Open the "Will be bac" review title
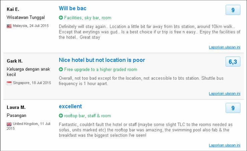This screenshot has height=151, width=247. [73, 8]
